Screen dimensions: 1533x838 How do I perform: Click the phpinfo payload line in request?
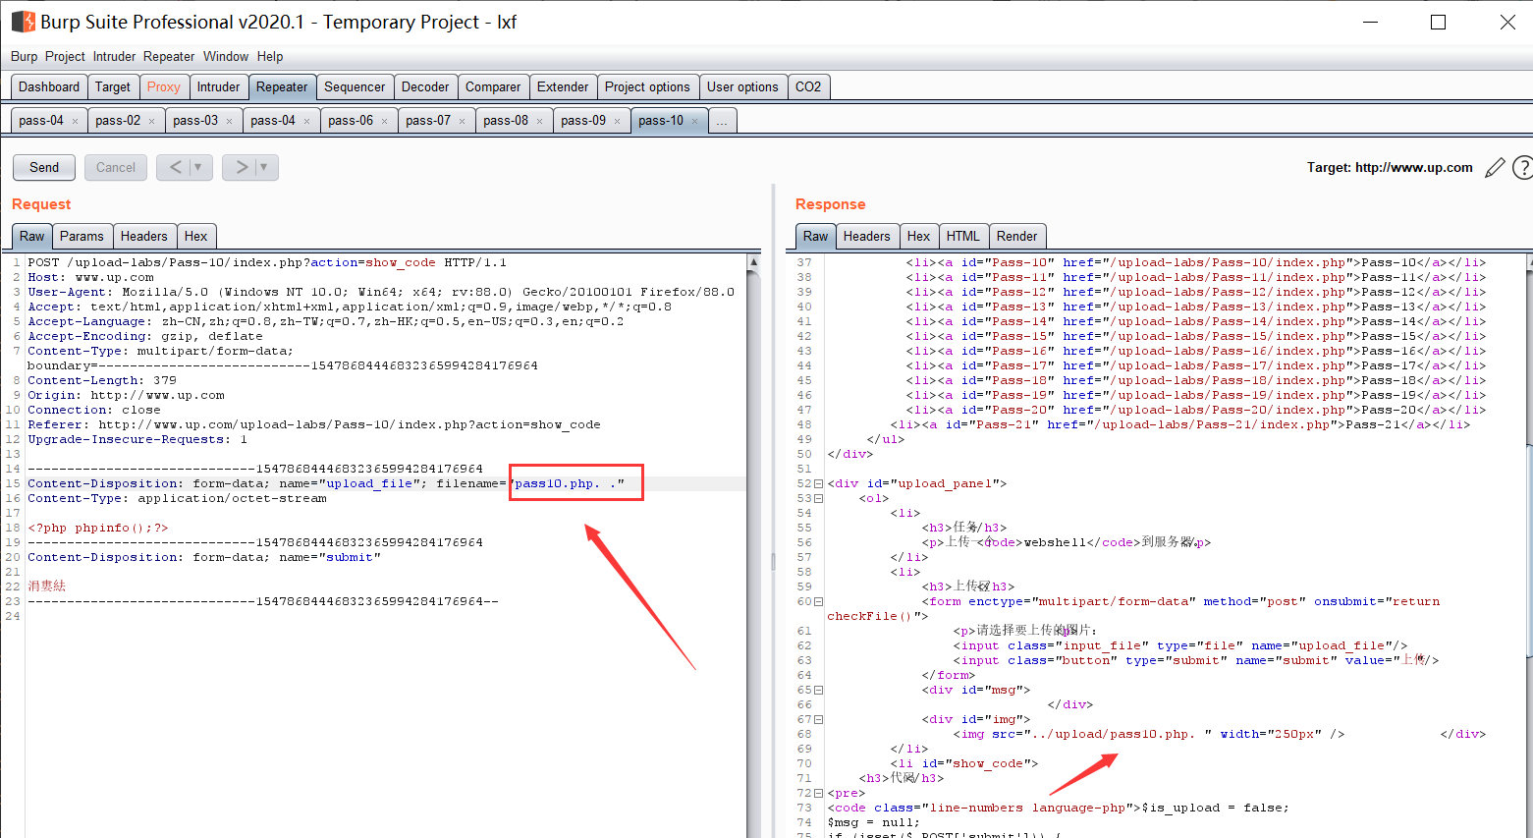click(98, 528)
